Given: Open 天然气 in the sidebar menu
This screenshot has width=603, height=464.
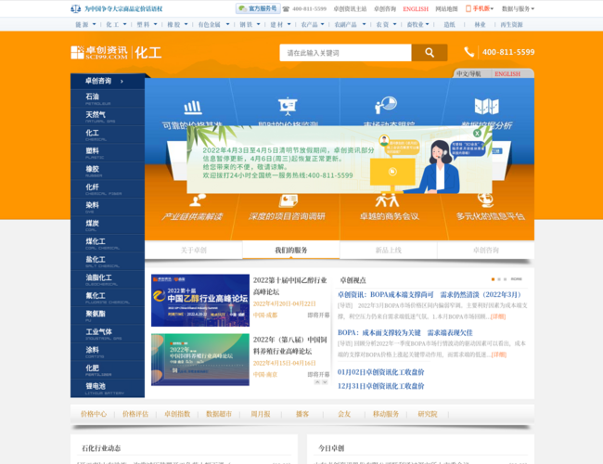Looking at the screenshot, I should point(108,117).
